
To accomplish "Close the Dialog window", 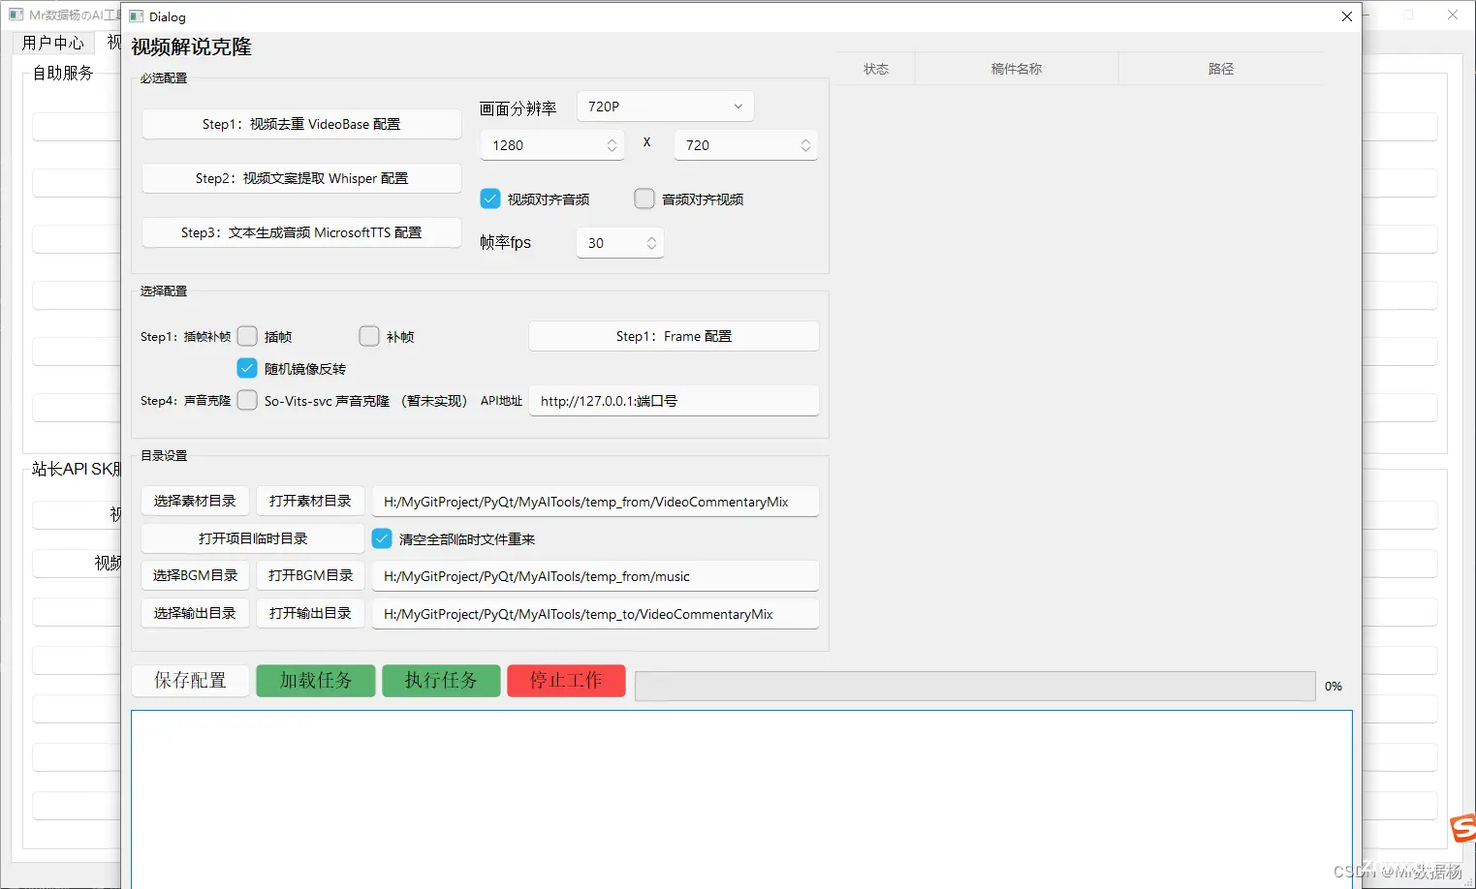I will 1346,16.
